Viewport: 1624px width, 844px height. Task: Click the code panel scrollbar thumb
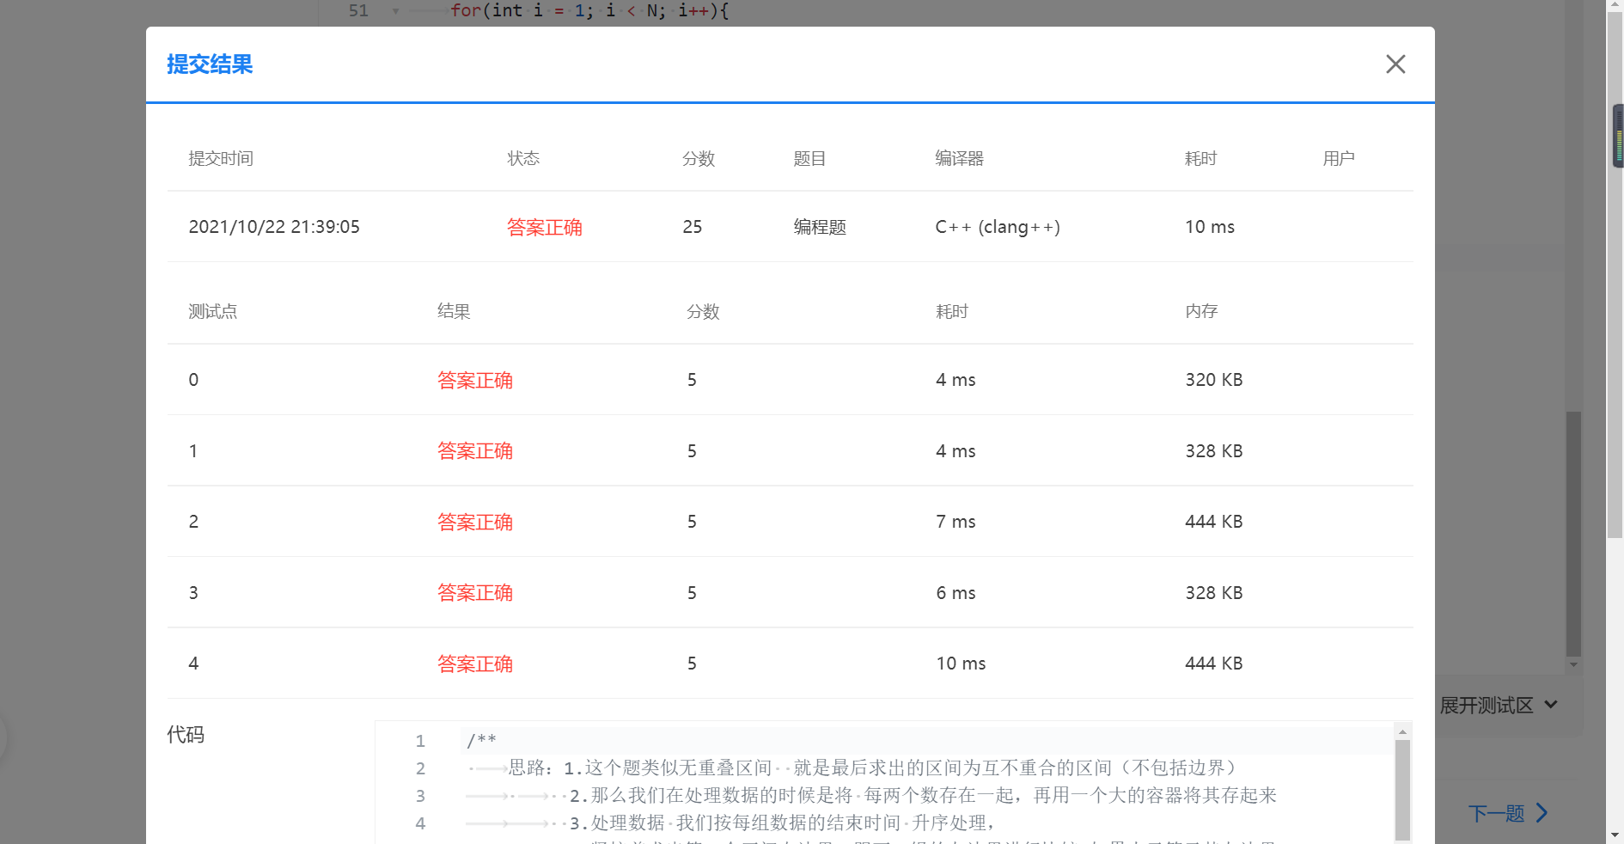coord(1402,789)
